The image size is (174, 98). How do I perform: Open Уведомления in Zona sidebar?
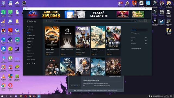[30, 54]
